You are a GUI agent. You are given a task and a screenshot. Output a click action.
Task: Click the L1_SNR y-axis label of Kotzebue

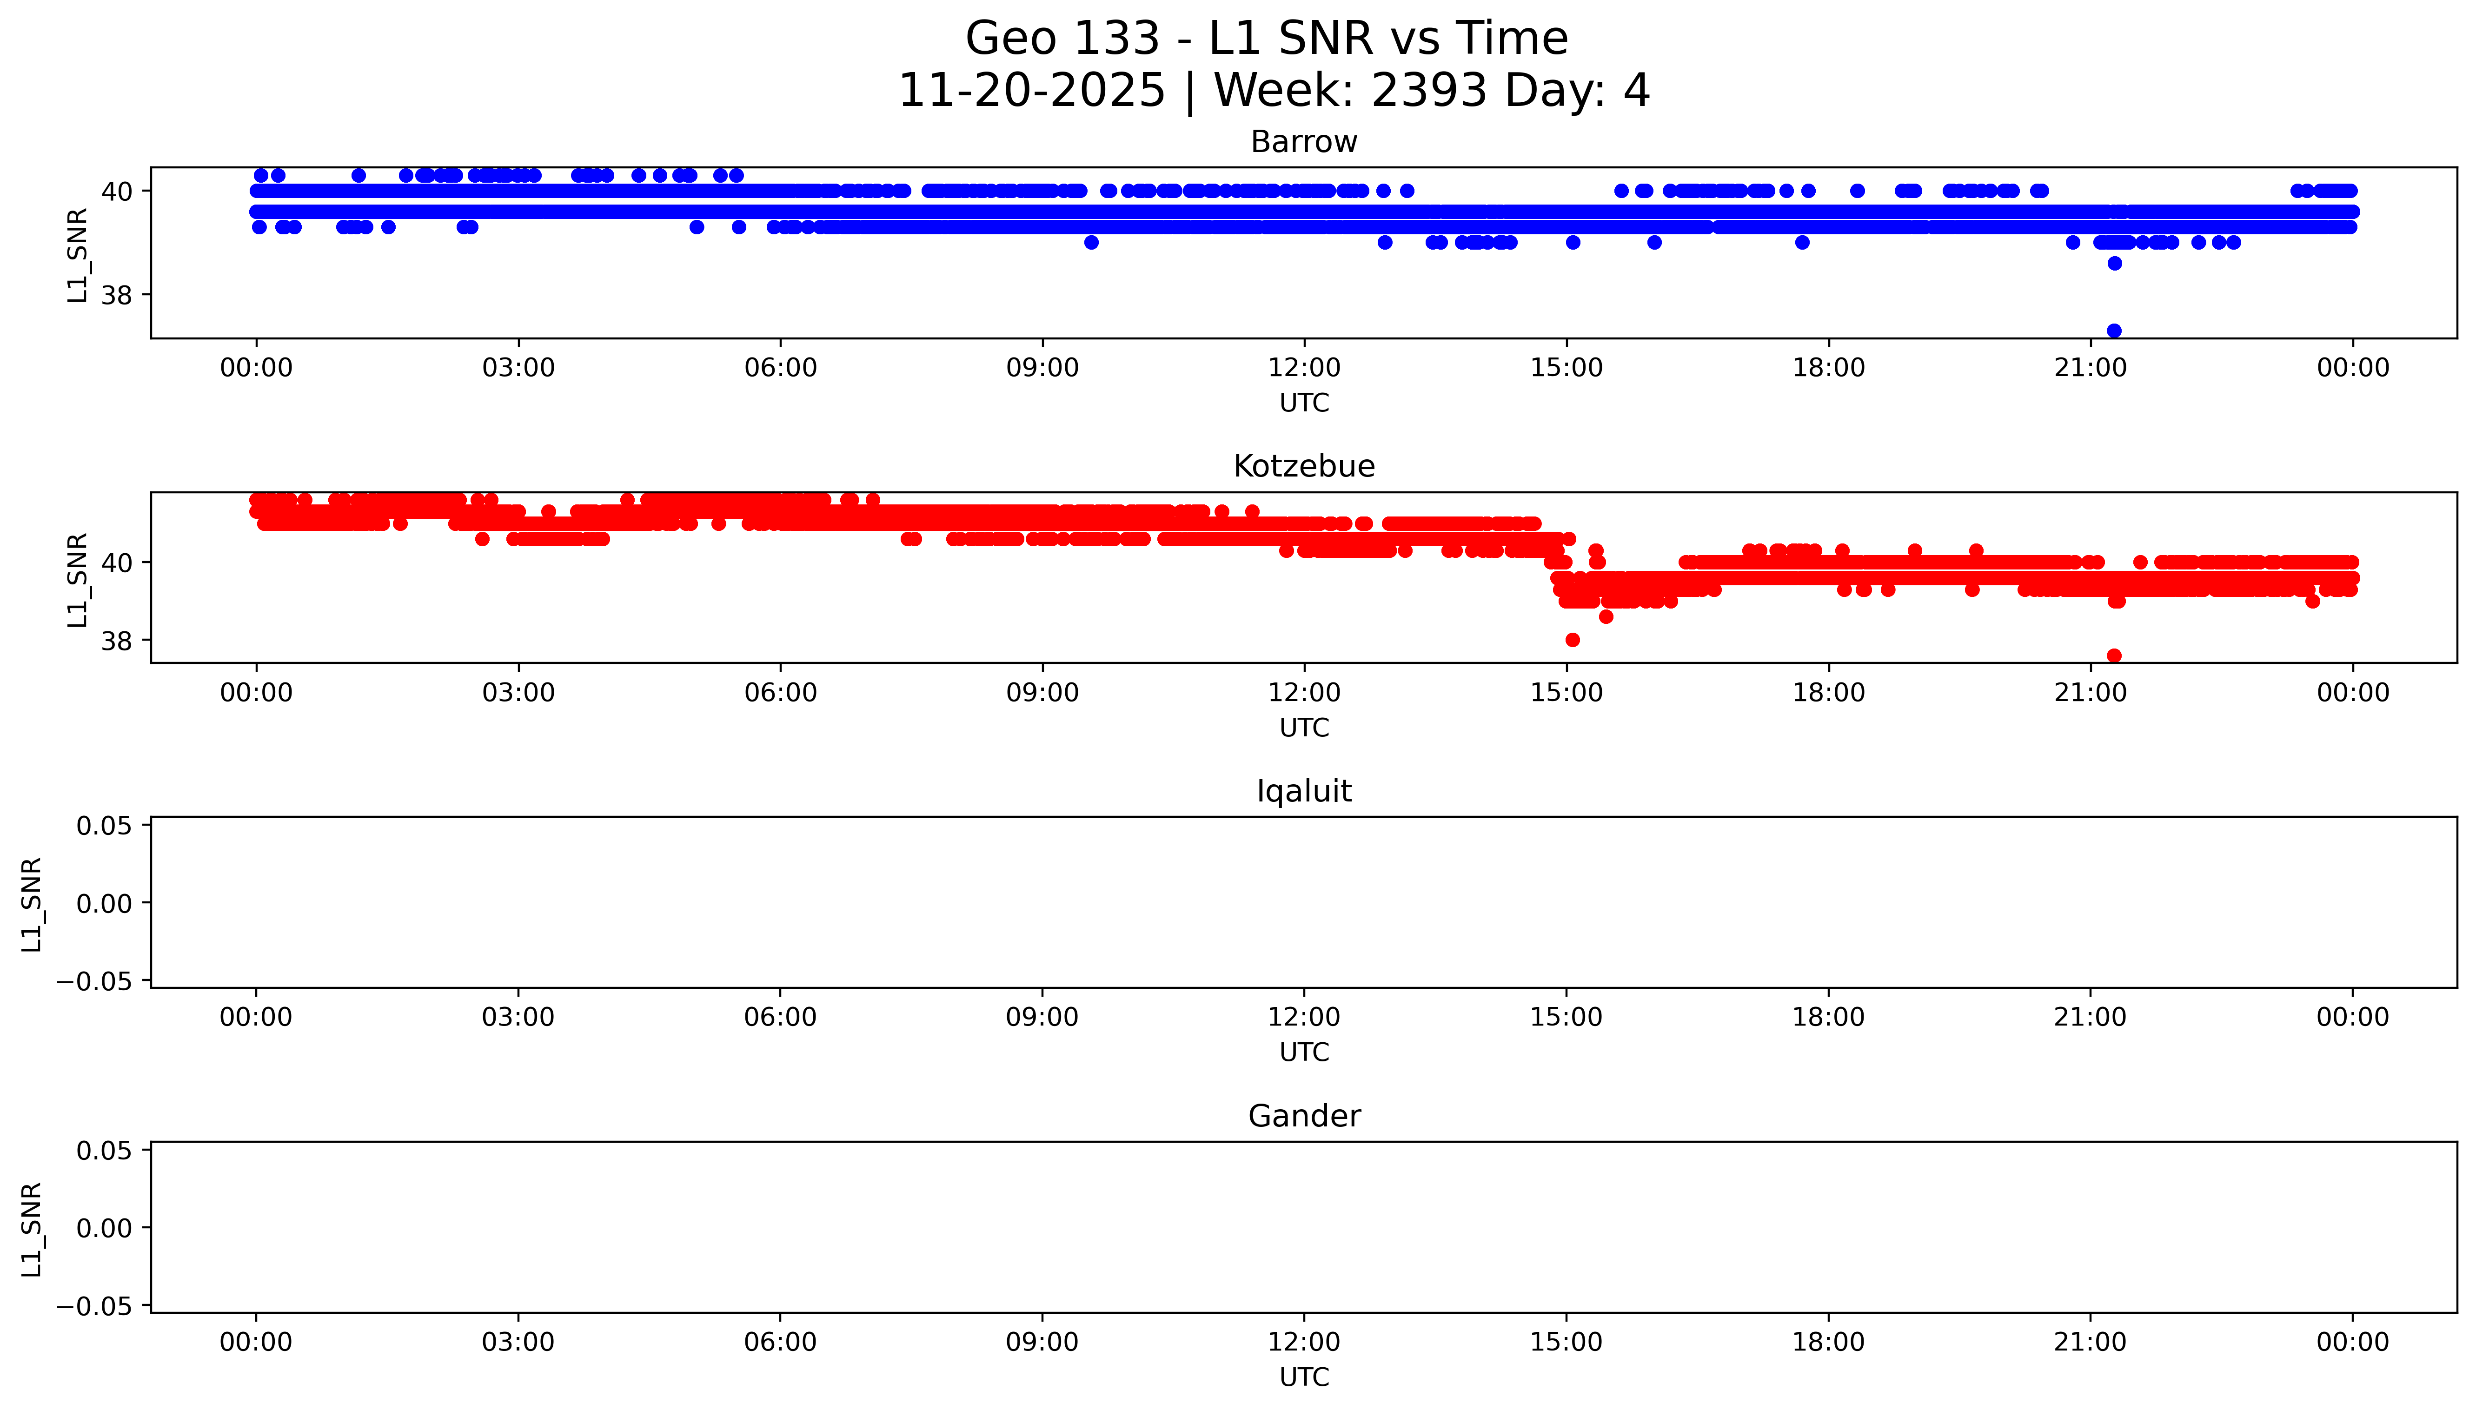pyautogui.click(x=78, y=579)
